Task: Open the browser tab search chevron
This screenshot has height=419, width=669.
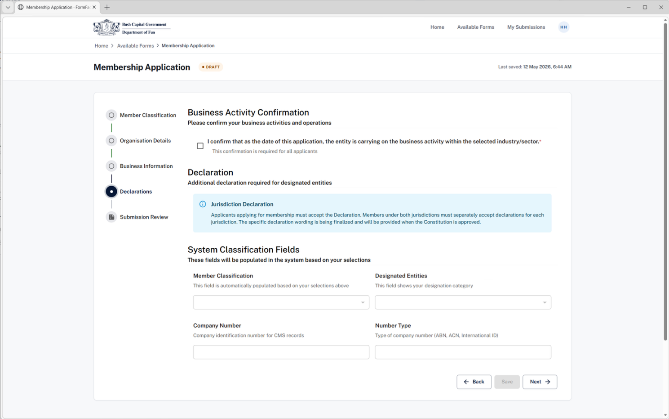Action: [x=8, y=7]
